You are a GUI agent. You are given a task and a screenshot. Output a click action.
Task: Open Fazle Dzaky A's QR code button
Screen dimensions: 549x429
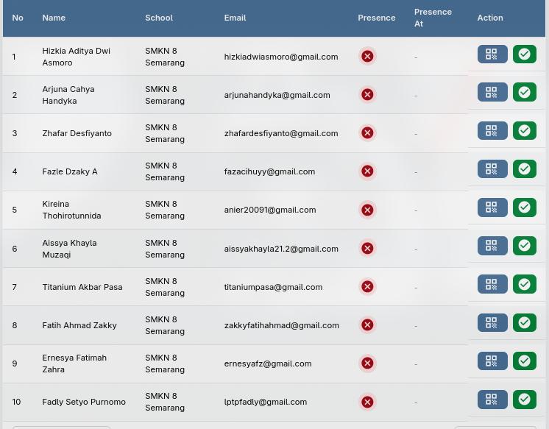[x=492, y=169]
